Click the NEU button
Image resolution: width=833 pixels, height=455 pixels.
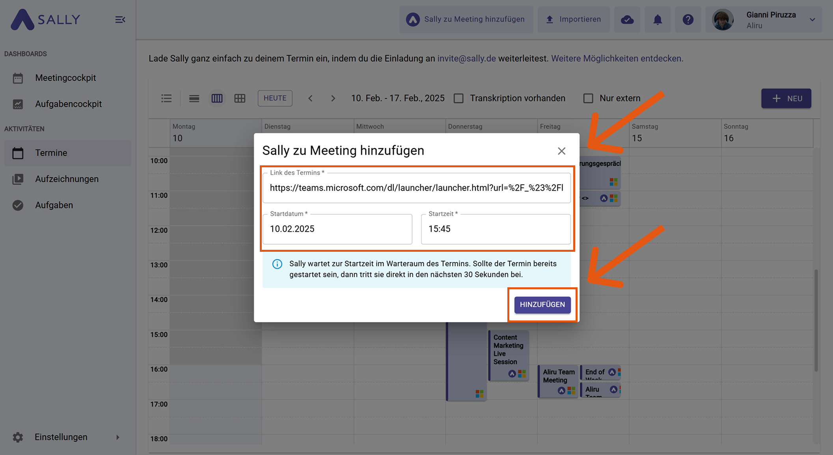pyautogui.click(x=786, y=98)
